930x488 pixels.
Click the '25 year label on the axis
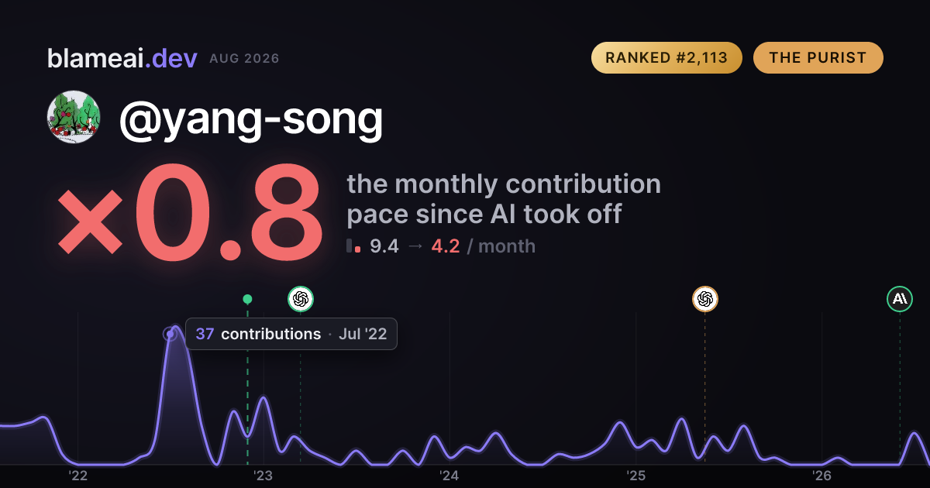(635, 475)
